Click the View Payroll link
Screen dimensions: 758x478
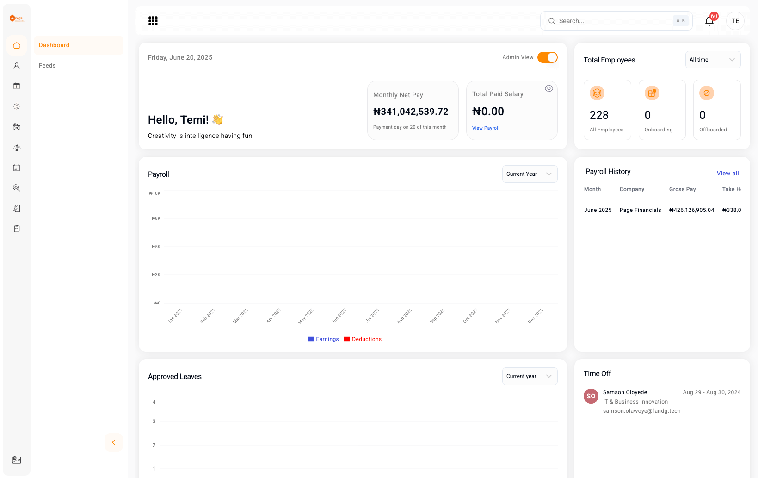pyautogui.click(x=486, y=128)
